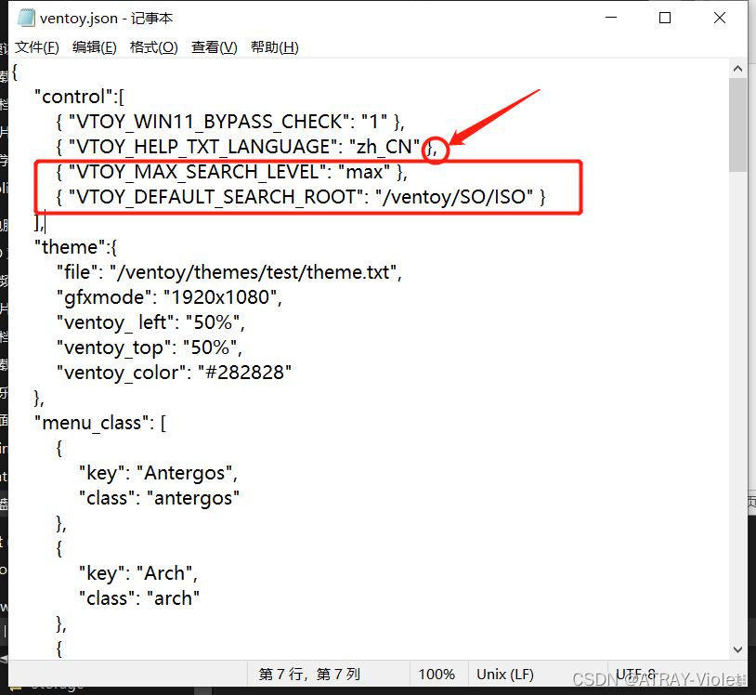Click the "menu_class": [ line

100,423
